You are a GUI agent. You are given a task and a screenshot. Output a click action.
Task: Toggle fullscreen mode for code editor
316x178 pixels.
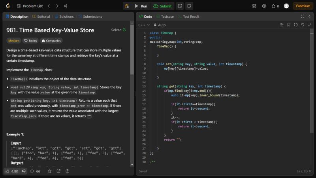303,16
